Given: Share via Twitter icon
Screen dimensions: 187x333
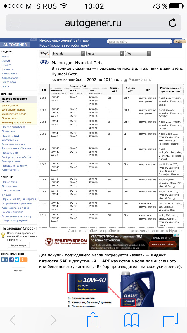Looking at the screenshot, I should (x=17, y=259).
